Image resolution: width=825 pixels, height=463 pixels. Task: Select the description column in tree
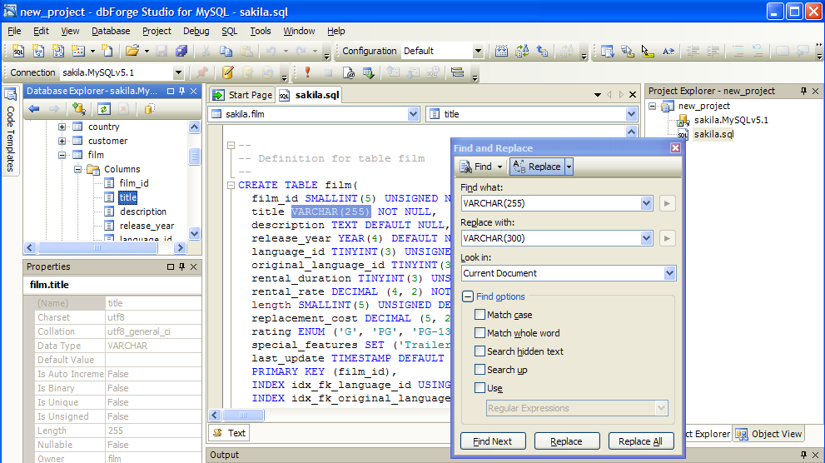(x=142, y=212)
